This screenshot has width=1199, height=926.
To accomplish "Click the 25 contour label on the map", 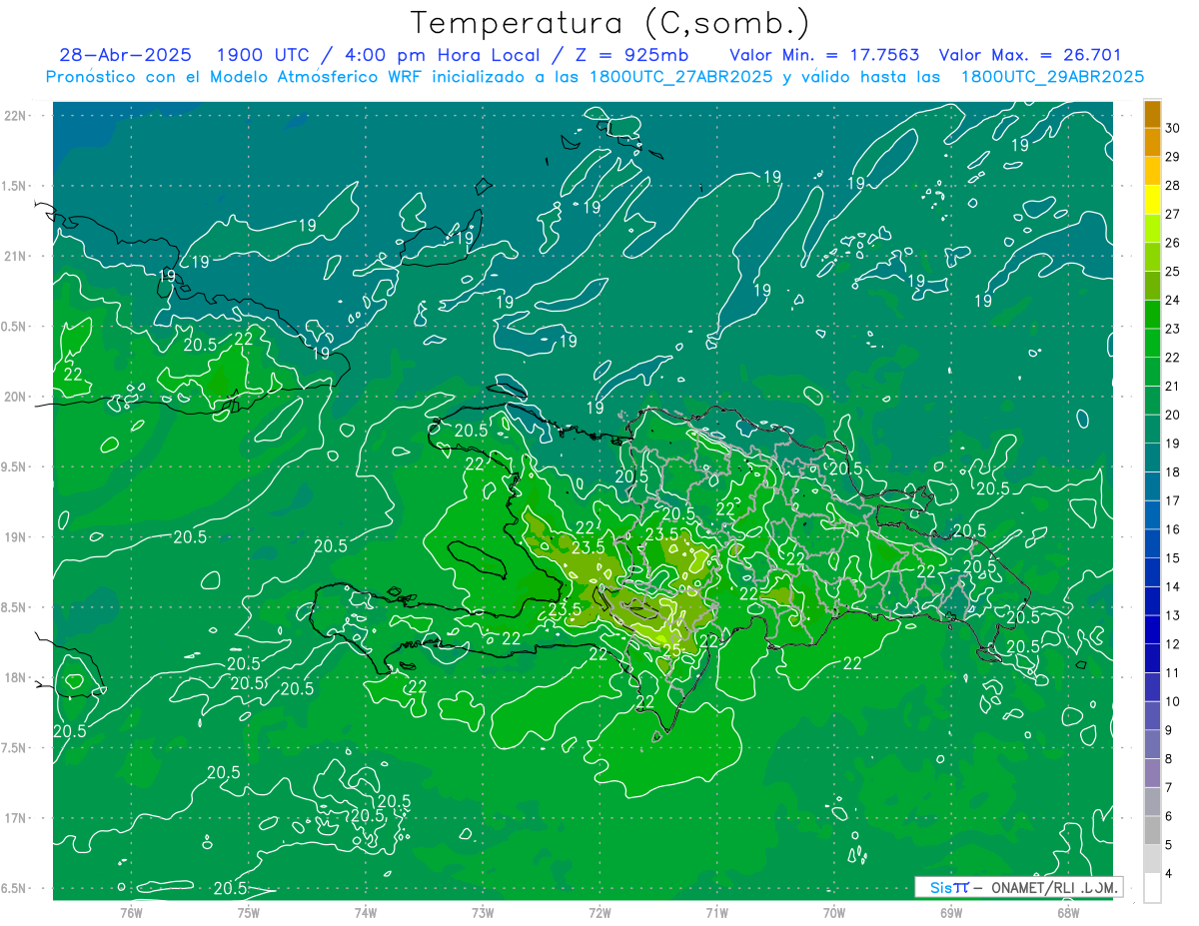I will pyautogui.click(x=672, y=650).
